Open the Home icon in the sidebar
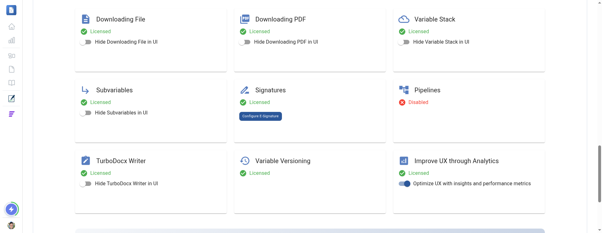Image resolution: width=602 pixels, height=233 pixels. tap(12, 27)
